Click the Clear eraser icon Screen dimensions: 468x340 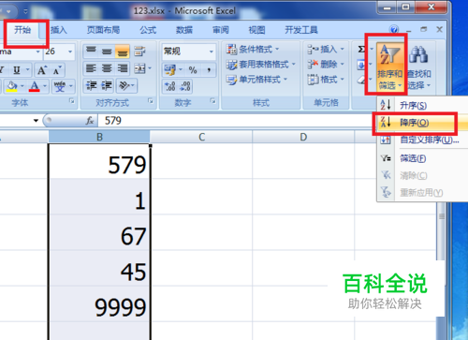[361, 80]
